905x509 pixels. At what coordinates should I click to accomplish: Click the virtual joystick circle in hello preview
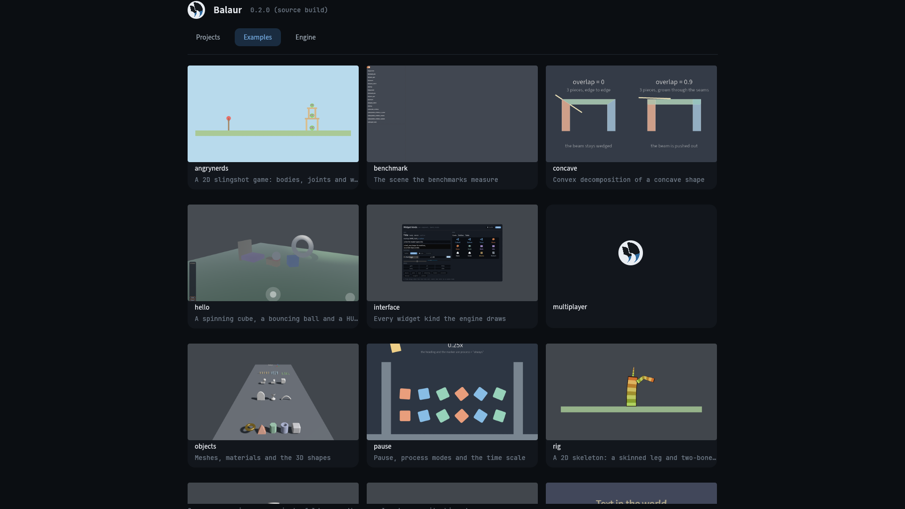coord(273,294)
